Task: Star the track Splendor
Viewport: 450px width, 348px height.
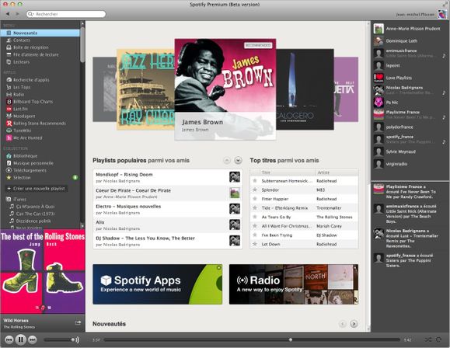Action: tap(255, 190)
